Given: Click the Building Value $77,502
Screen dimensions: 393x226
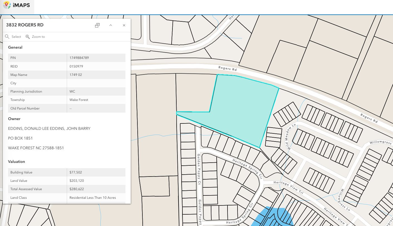Looking at the screenshot, I should (x=75, y=172).
